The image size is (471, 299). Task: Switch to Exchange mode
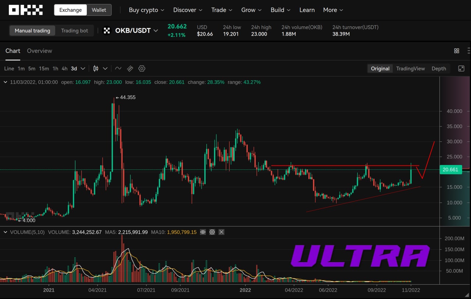coord(71,10)
